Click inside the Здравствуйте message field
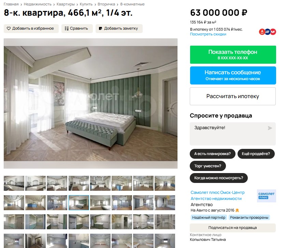This screenshot has height=248, width=286. [233, 134]
